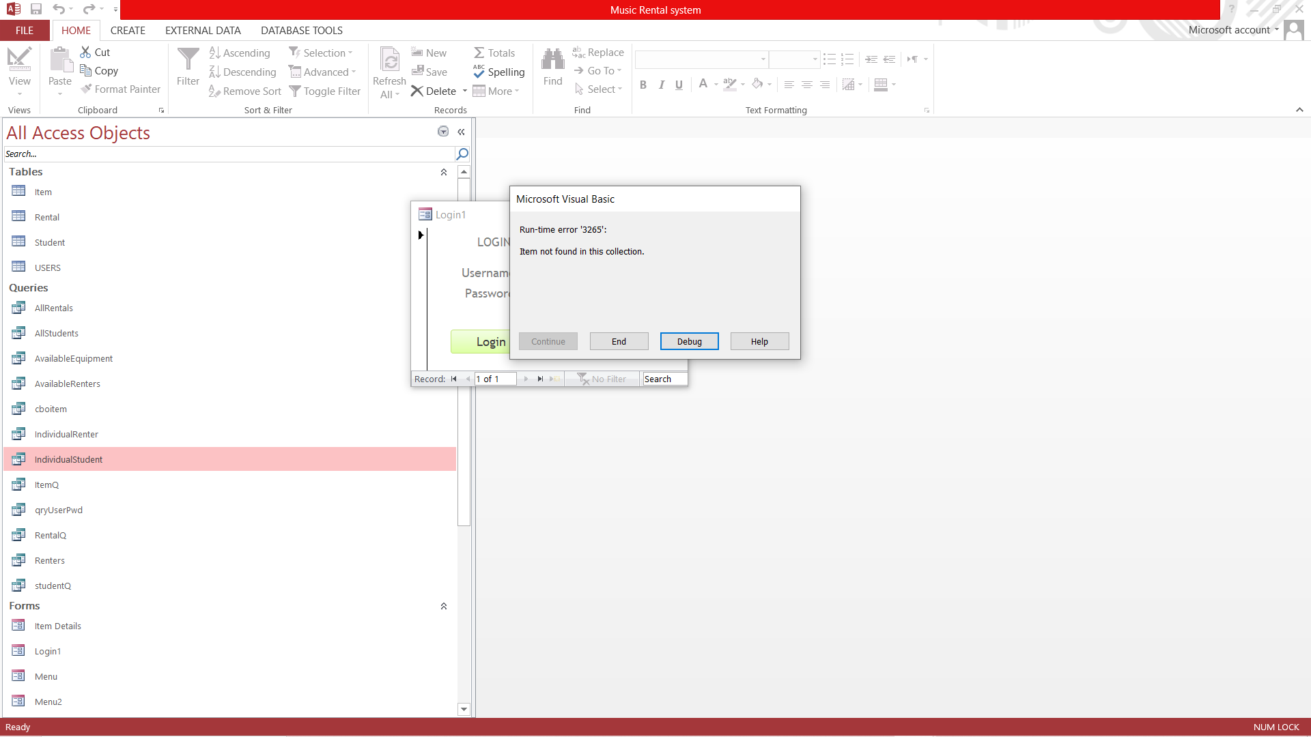Click End in the Visual Basic dialog
Screen dimensions: 1311x737
(x=619, y=341)
